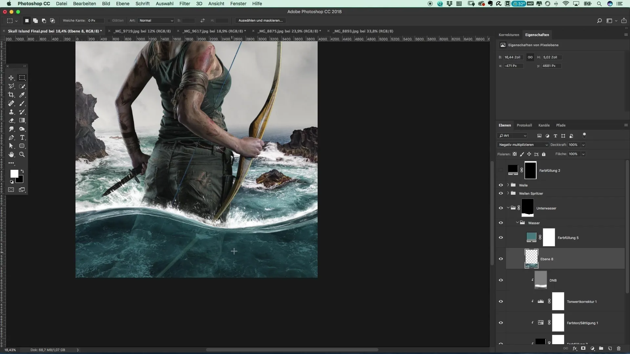Toggle visibility of Farbfüllung 5 layer
Screen dimensions: 630x354
click(501, 238)
